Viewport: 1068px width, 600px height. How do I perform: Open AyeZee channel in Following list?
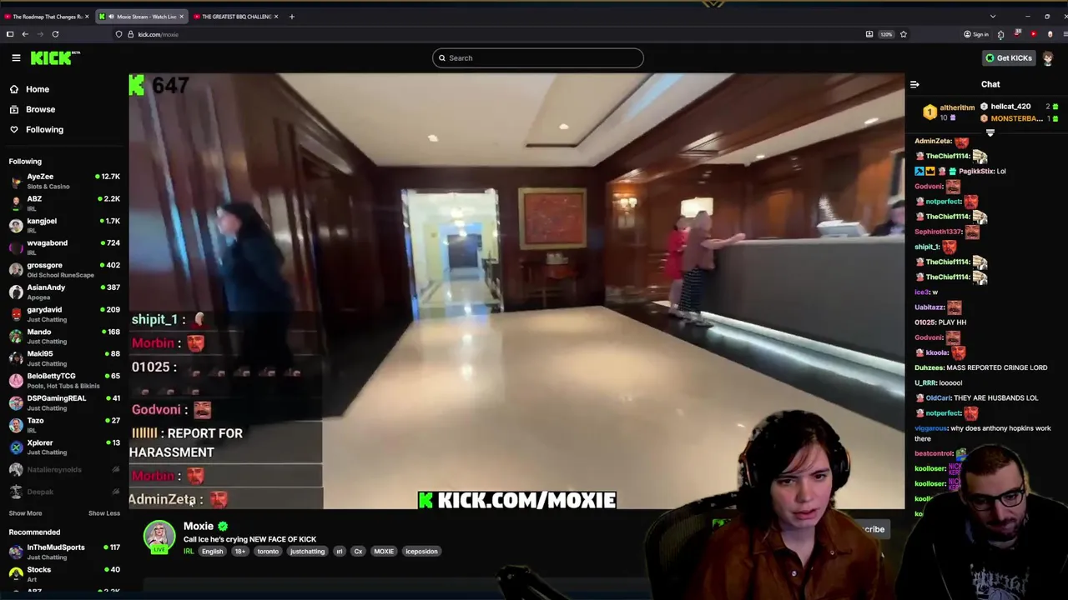64,181
